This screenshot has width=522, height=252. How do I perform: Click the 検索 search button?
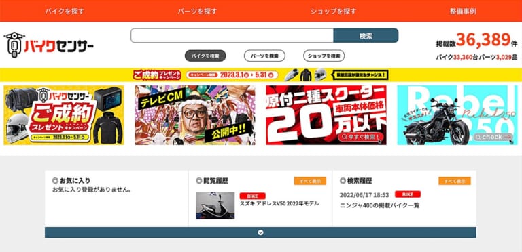tap(366, 35)
